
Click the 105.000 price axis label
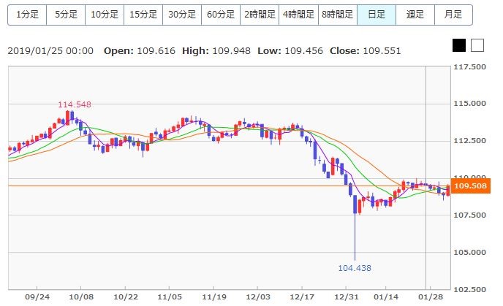point(469,253)
